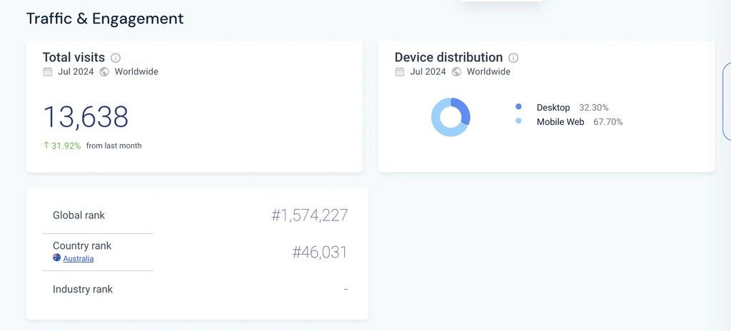This screenshot has width=731, height=331.
Task: Click the #1,574,227 global rank value
Action: coord(310,215)
